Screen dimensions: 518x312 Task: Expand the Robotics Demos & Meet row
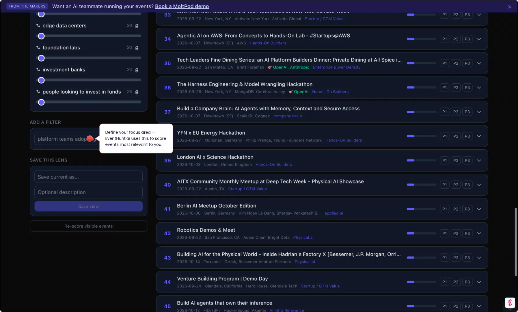coord(479,233)
